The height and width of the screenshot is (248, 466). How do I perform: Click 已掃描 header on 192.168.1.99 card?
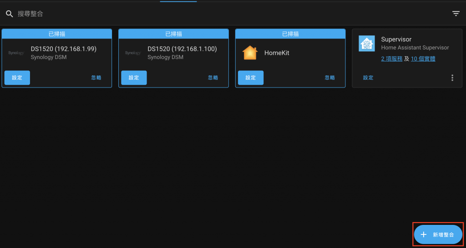click(57, 34)
